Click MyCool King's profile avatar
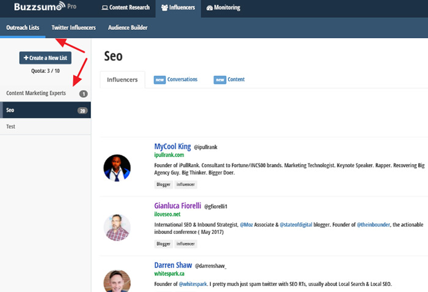The image size is (428, 292). tap(117, 167)
